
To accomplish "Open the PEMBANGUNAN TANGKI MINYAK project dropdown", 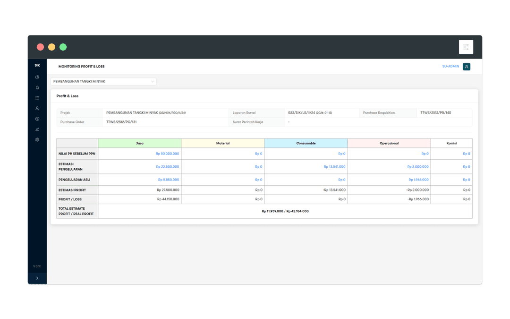I will [x=103, y=81].
